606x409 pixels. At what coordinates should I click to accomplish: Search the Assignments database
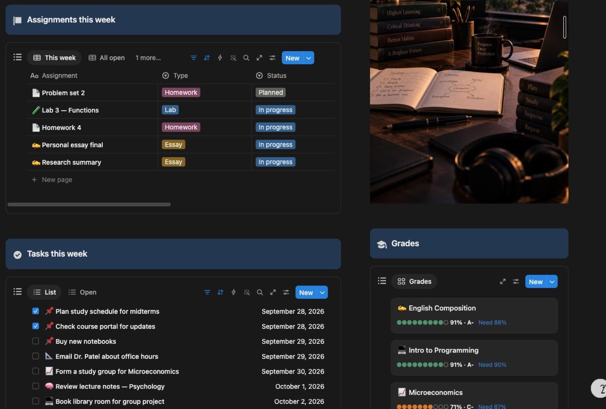click(246, 58)
